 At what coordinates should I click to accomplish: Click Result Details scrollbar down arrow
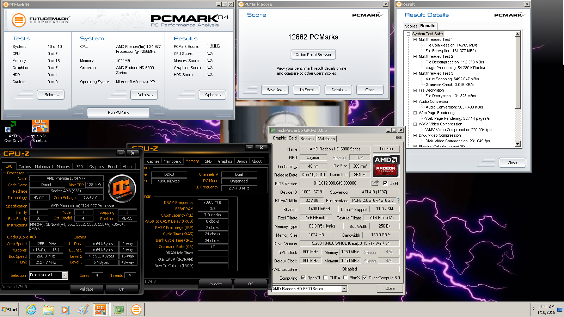(517, 144)
